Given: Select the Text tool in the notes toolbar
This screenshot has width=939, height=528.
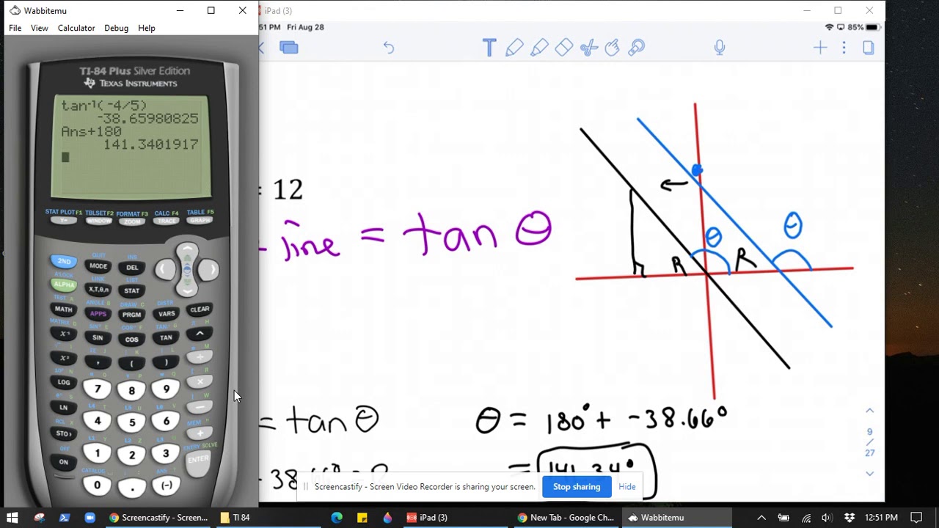Looking at the screenshot, I should pyautogui.click(x=489, y=48).
